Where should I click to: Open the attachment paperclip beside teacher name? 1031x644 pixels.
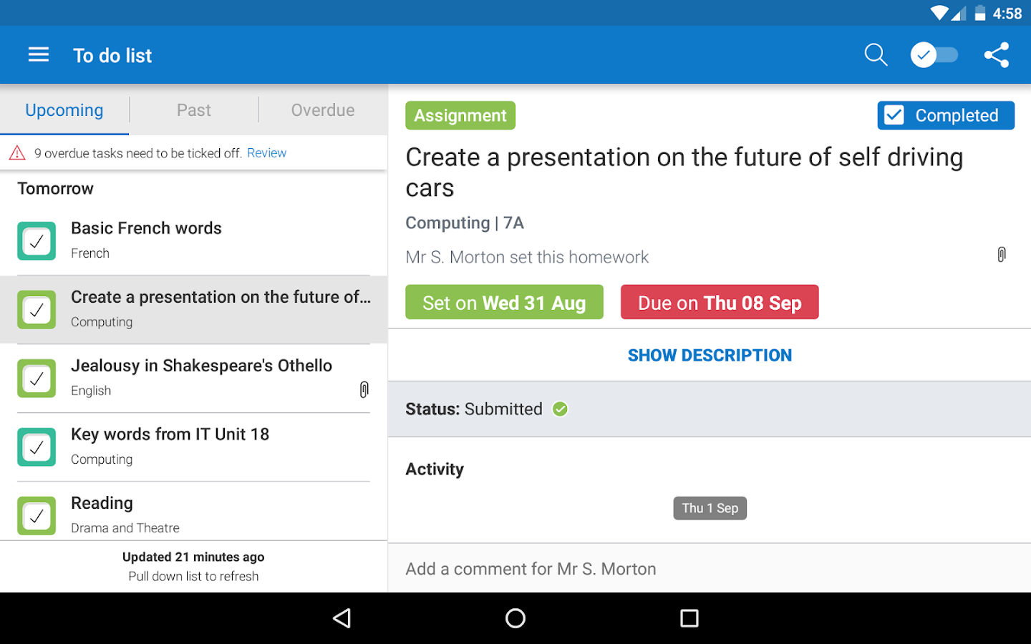tap(1002, 255)
